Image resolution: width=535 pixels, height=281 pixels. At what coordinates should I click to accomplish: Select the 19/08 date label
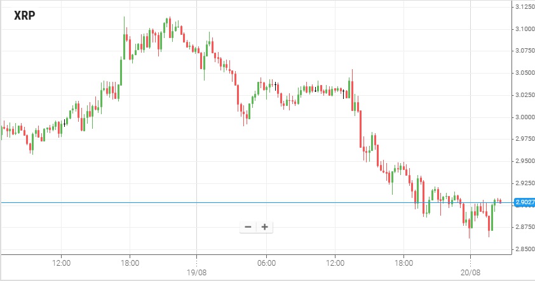coord(196,273)
